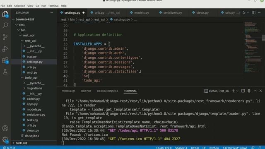Create a new terminal with plus

point(234,91)
